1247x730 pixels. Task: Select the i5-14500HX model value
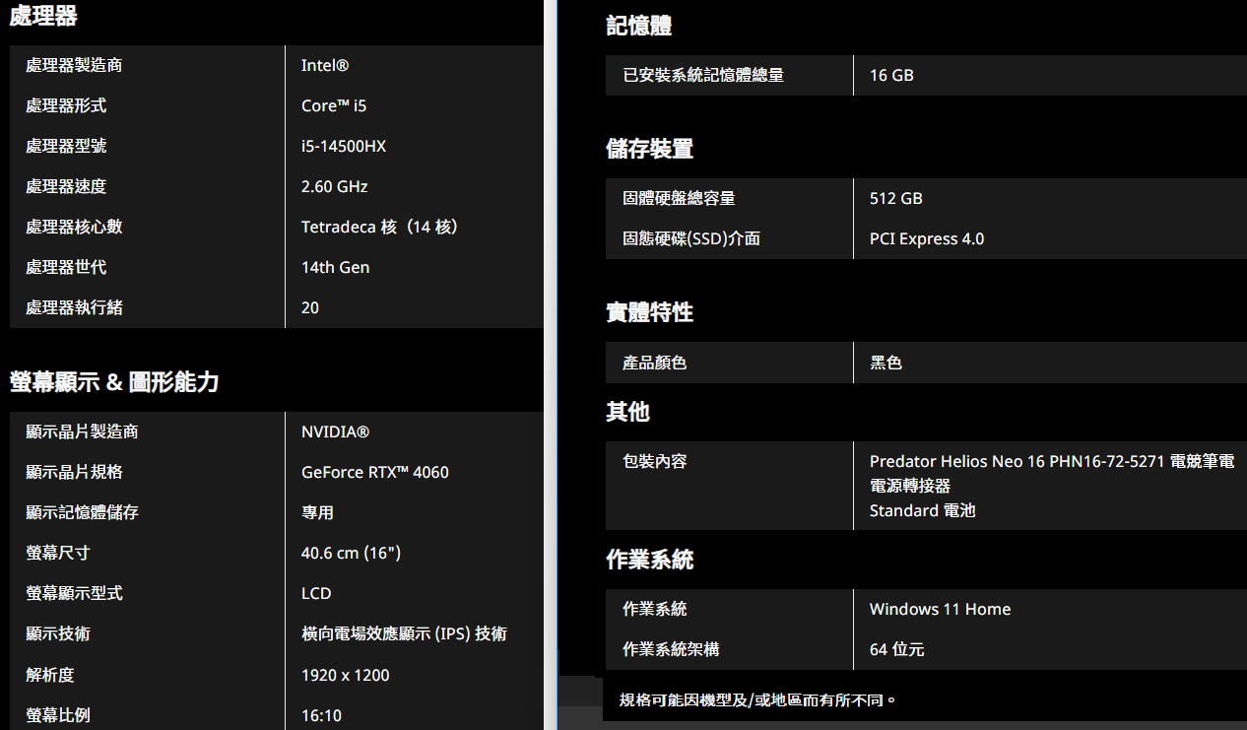pos(344,146)
